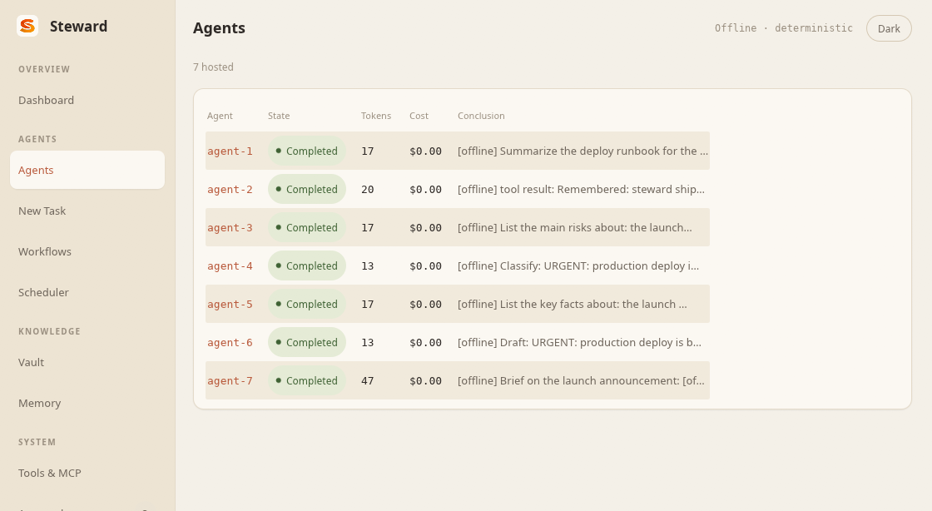Click the Cost column header
The width and height of the screenshot is (932, 511).
[x=419, y=116]
